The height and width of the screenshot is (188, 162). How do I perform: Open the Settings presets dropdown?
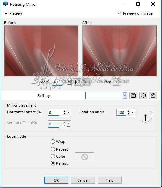coord(125,95)
